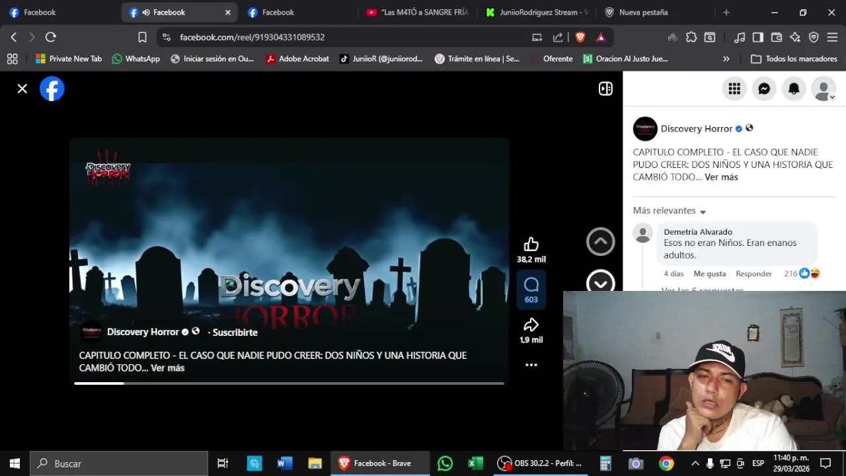Switch to the JuniioRodriguez Stream tab

click(537, 12)
